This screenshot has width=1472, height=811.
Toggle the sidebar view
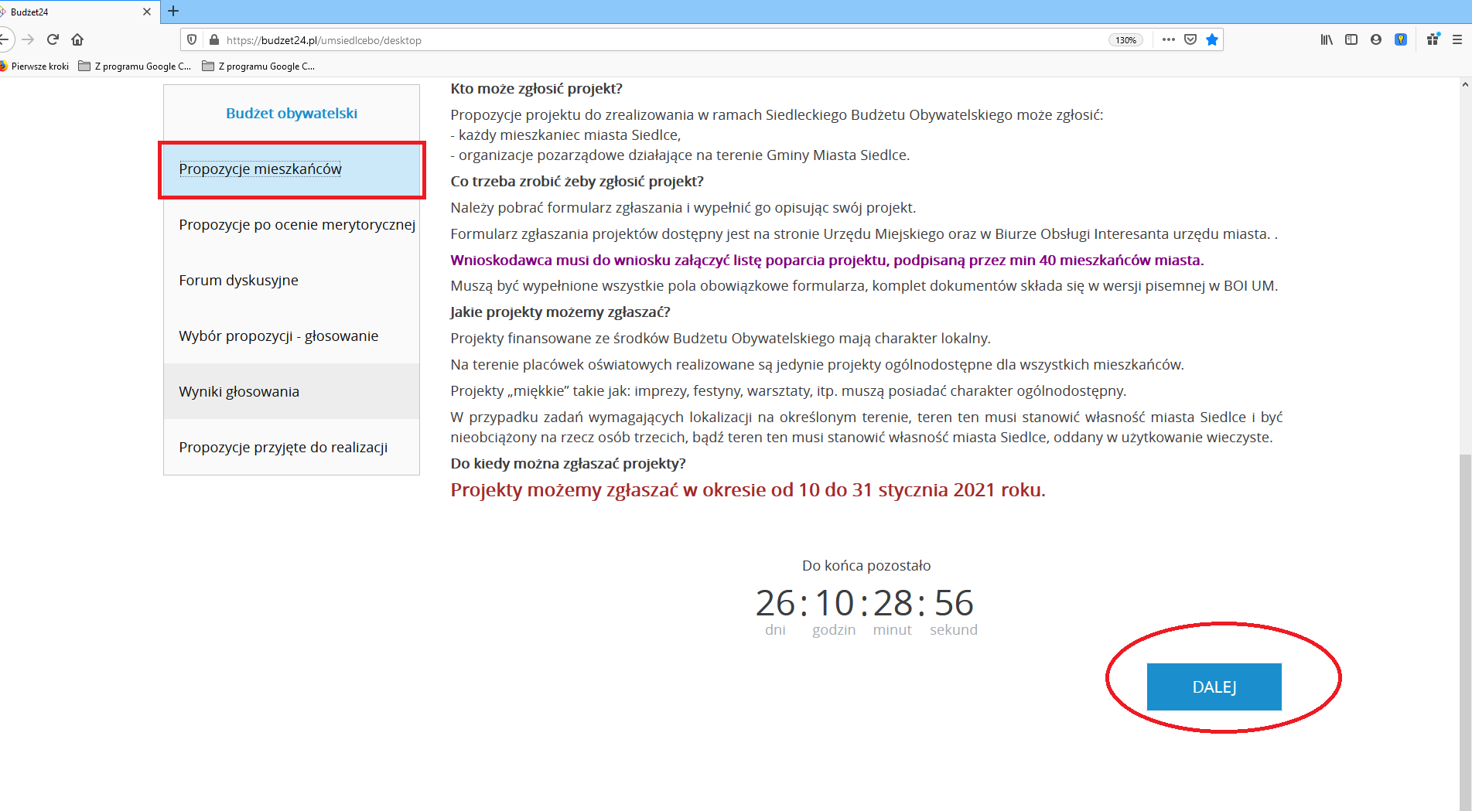coord(1351,39)
